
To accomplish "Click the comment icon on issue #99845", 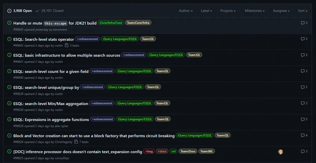I will (x=303, y=23).
